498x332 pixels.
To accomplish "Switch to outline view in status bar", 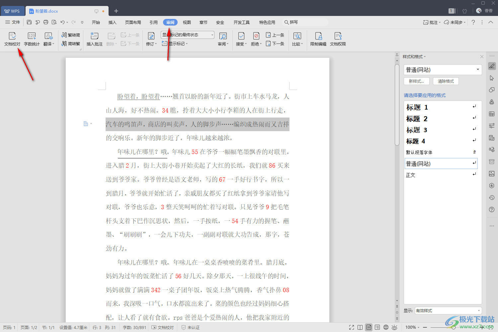I will 377,327.
